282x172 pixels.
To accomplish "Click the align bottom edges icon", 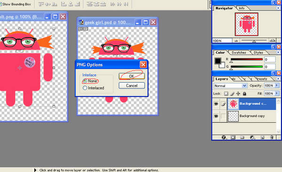I will click(55, 4).
